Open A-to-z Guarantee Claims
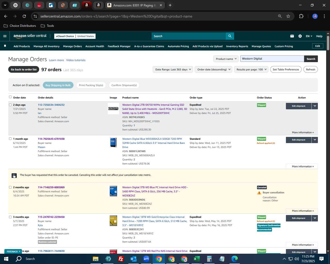The height and width of the screenshot is (264, 330). pos(149,46)
